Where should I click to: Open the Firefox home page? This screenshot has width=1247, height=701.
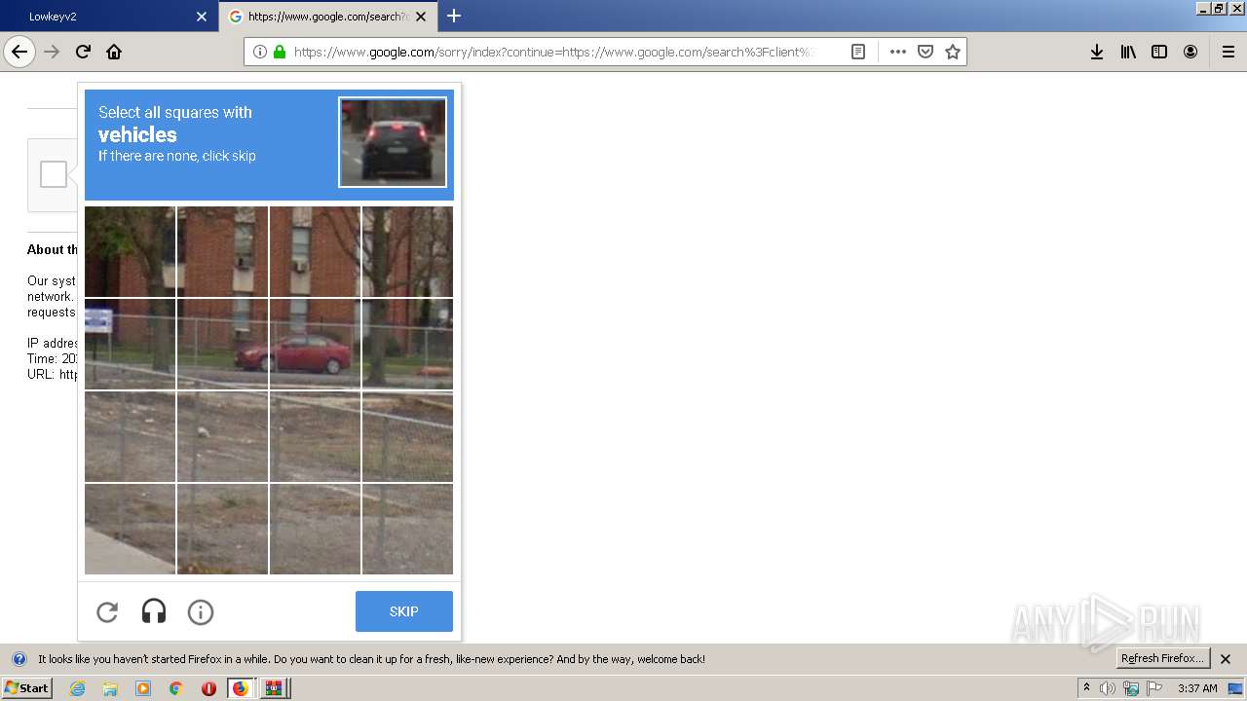[x=114, y=52]
